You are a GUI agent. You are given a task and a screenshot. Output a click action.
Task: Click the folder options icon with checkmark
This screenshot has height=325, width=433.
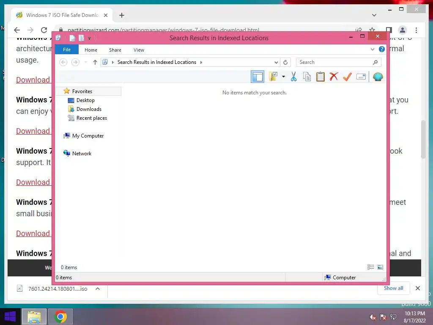point(273,77)
